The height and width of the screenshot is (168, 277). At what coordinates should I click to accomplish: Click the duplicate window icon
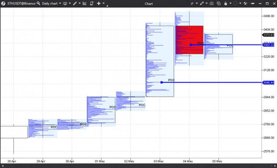219,4
